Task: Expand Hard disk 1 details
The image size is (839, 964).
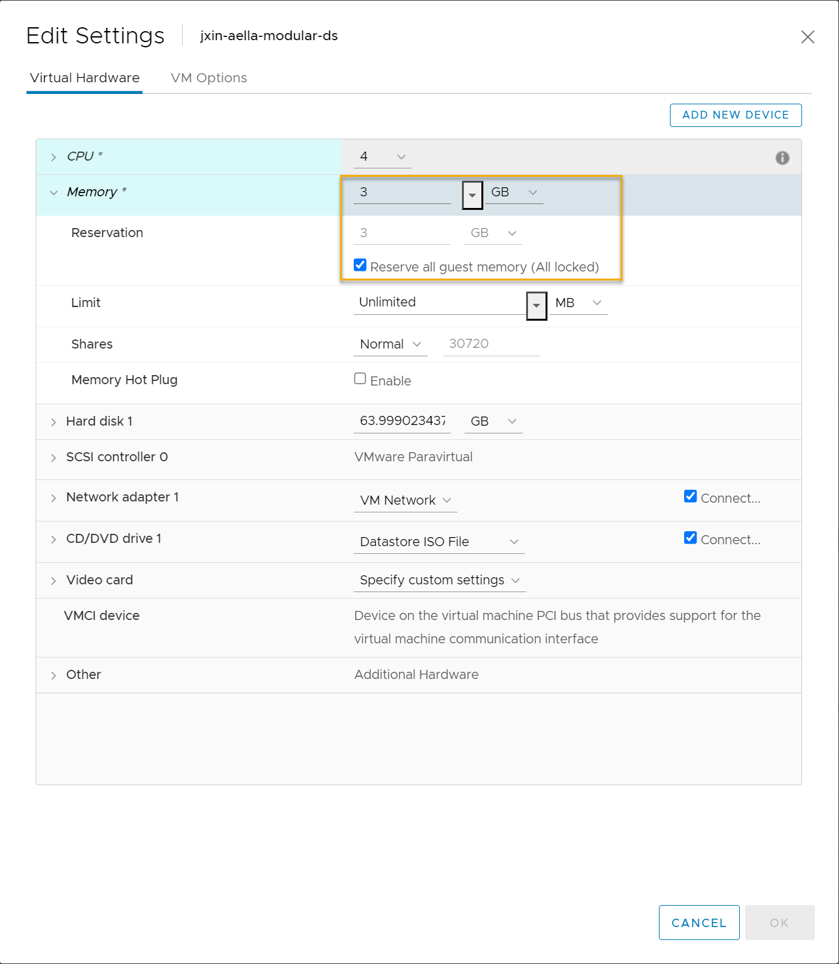Action: [x=54, y=422]
